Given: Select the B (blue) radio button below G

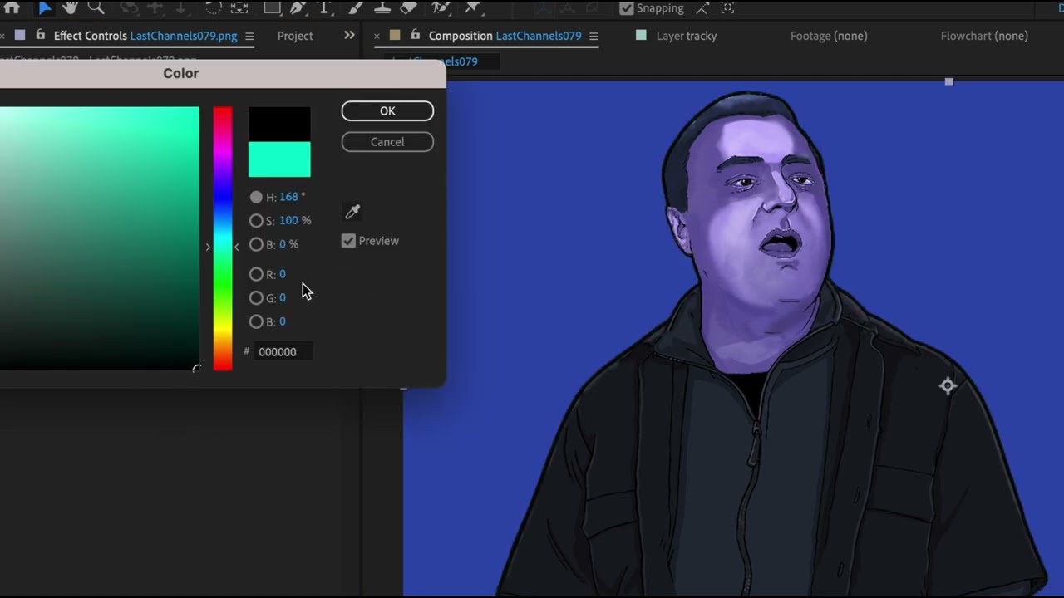Looking at the screenshot, I should point(256,321).
